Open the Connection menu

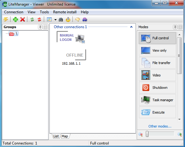coord(14,12)
